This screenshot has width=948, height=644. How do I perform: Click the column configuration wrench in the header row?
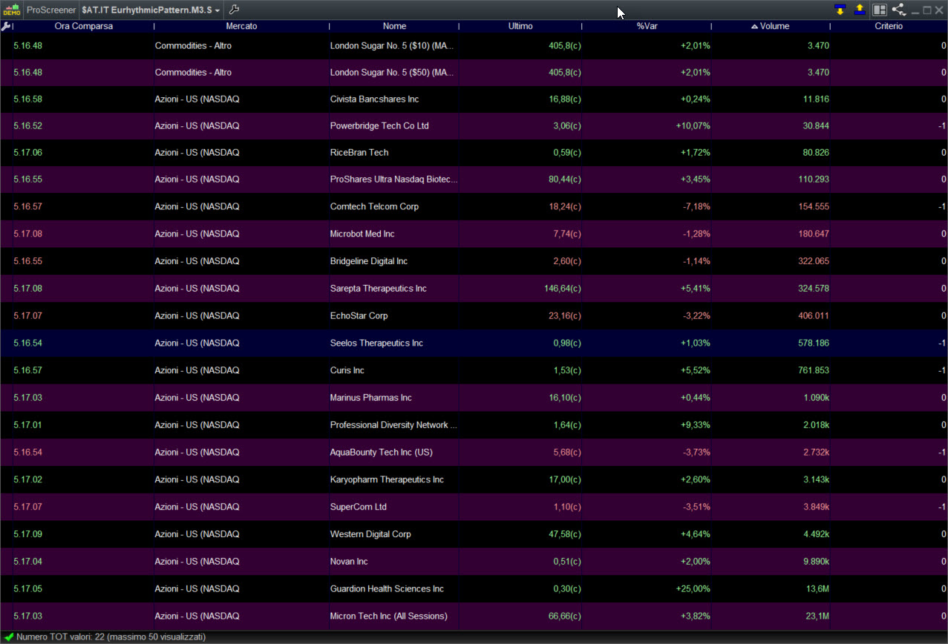click(x=6, y=26)
